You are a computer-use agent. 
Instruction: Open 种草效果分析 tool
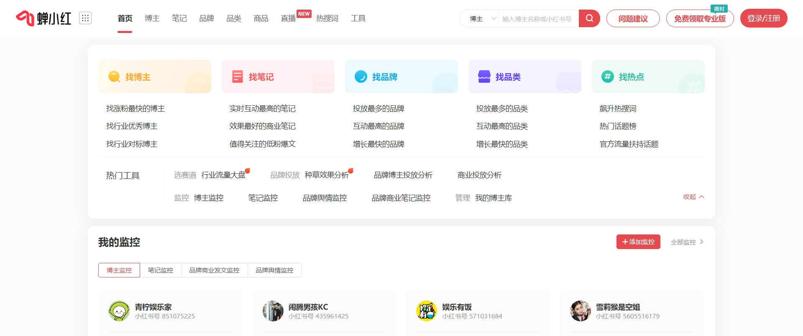tap(327, 175)
